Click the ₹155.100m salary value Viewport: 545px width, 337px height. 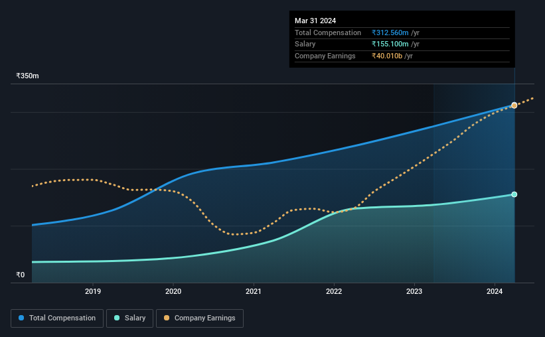[390, 44]
